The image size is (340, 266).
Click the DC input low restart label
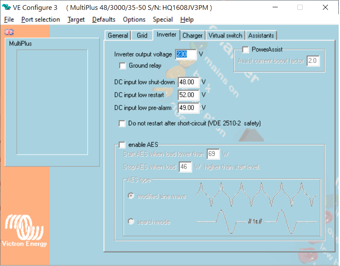point(139,95)
